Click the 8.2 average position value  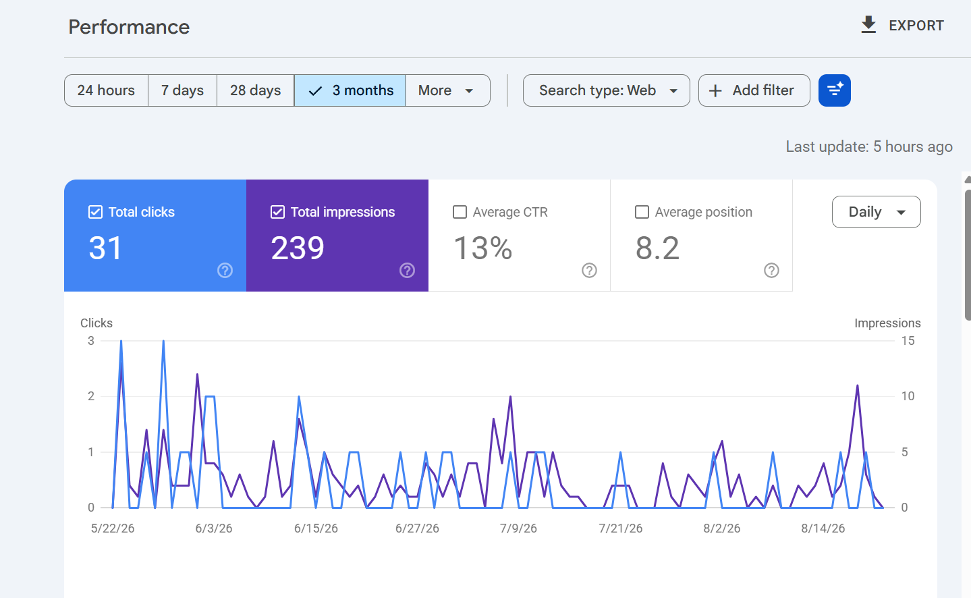(x=657, y=248)
